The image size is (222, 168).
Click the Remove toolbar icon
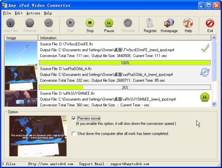click(x=30, y=23)
